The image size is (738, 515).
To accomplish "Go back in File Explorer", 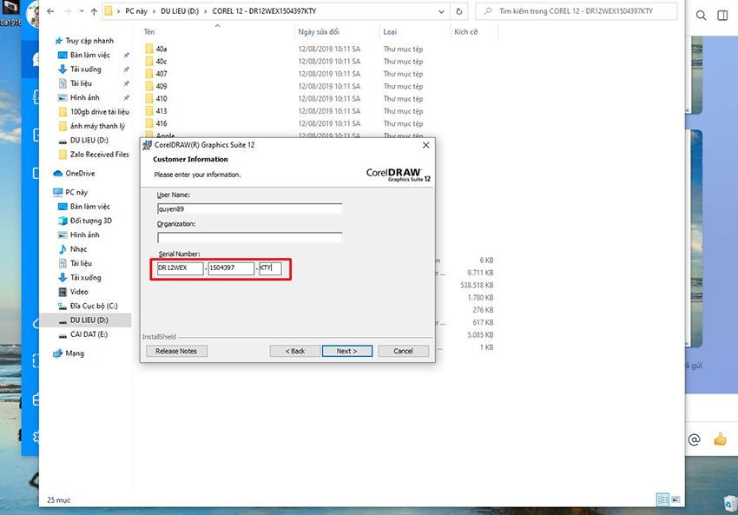I will (50, 11).
